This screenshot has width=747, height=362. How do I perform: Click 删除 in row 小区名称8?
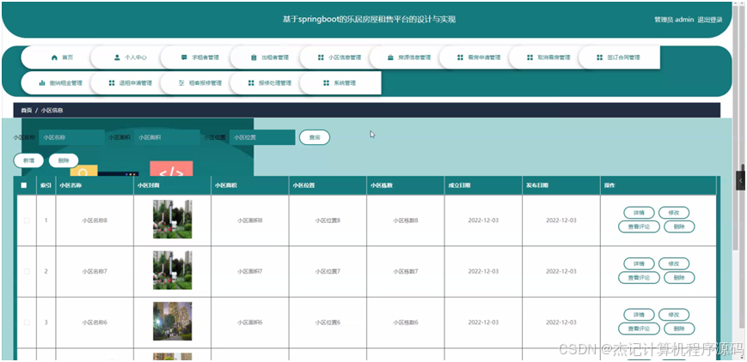point(679,227)
